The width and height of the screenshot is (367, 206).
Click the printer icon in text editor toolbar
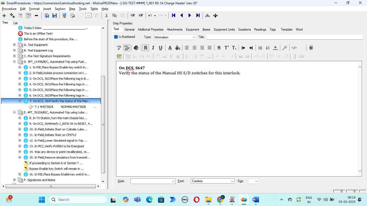click(x=311, y=48)
